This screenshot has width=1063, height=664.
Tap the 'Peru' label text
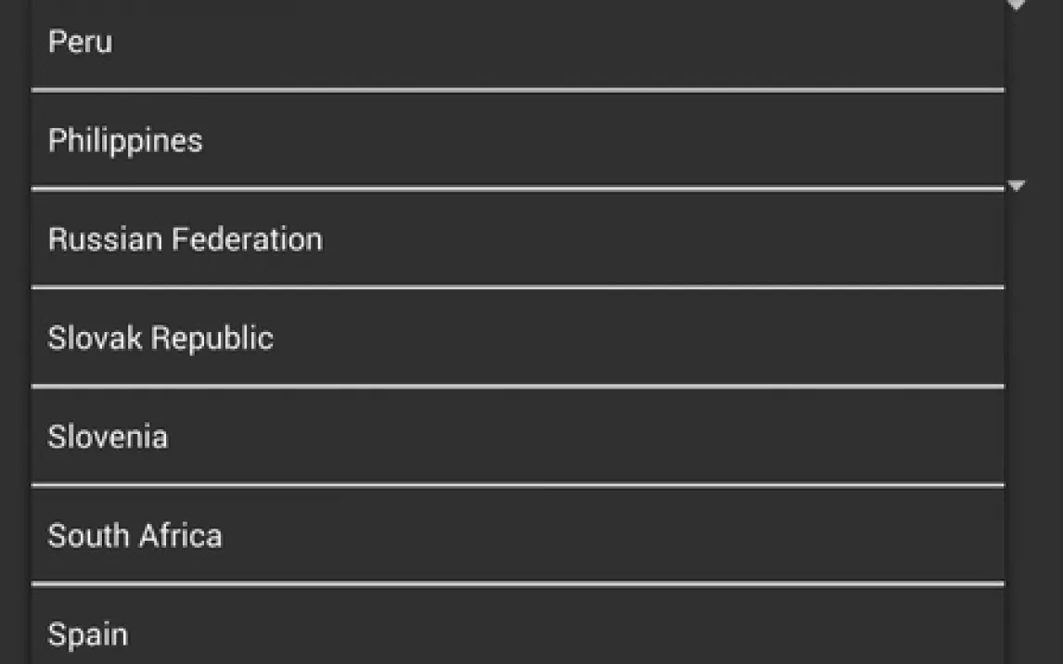[x=80, y=42]
